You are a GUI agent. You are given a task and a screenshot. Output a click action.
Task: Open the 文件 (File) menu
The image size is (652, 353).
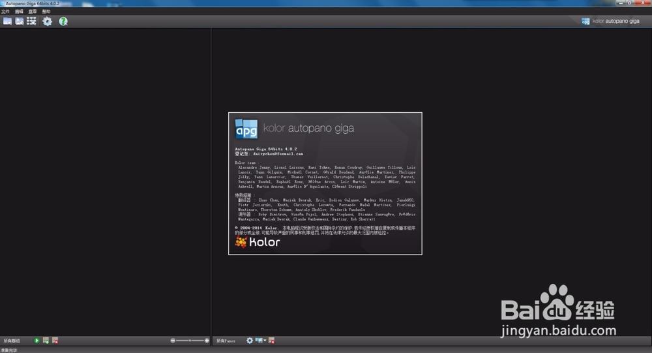tap(5, 11)
